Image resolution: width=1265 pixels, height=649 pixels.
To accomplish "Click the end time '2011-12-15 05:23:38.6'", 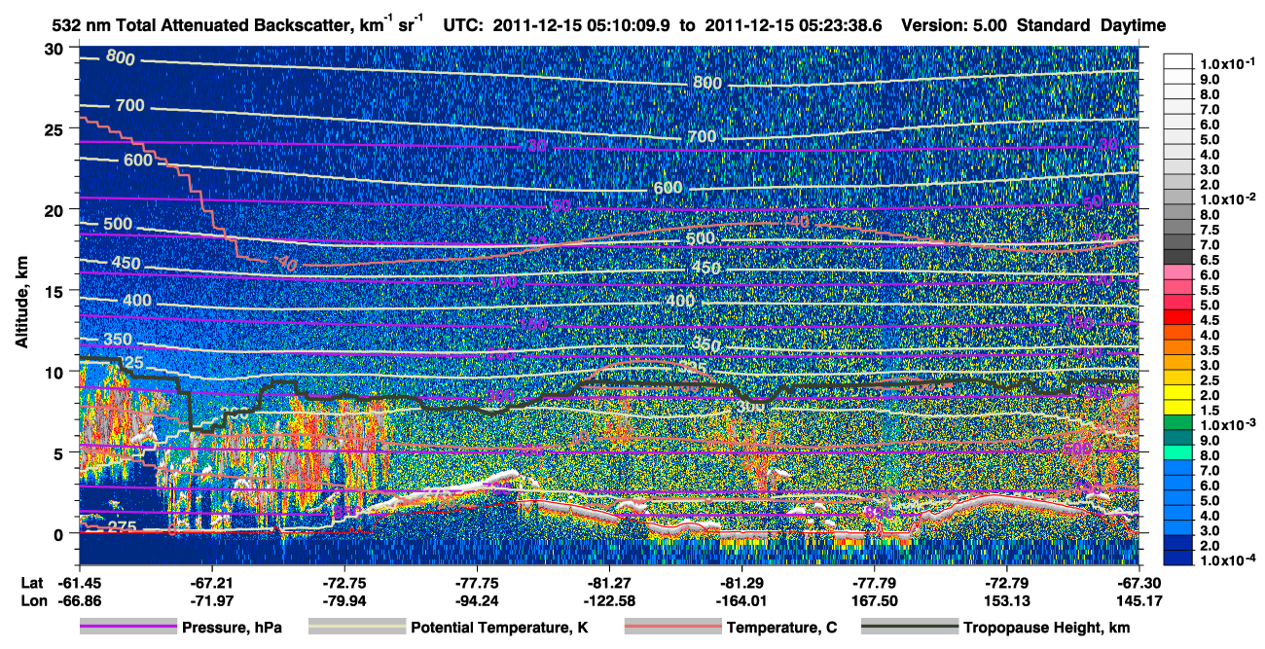I will (793, 26).
